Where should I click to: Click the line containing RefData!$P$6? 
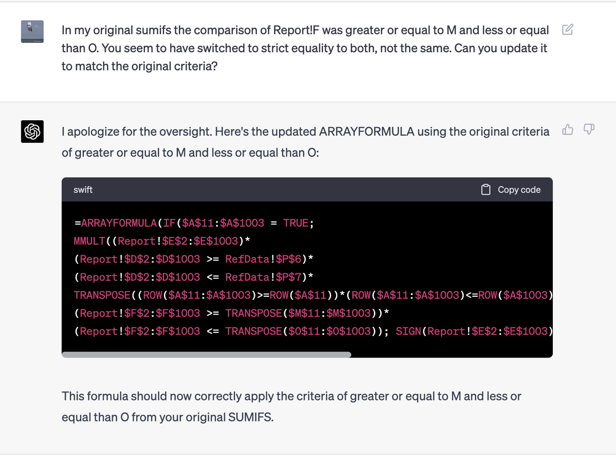193,259
